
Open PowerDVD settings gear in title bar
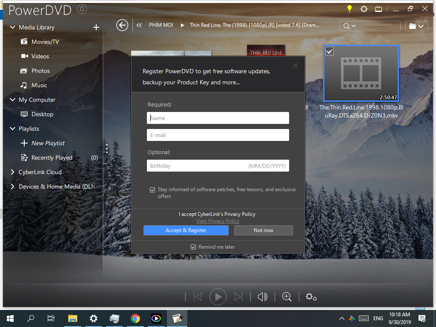[x=364, y=9]
